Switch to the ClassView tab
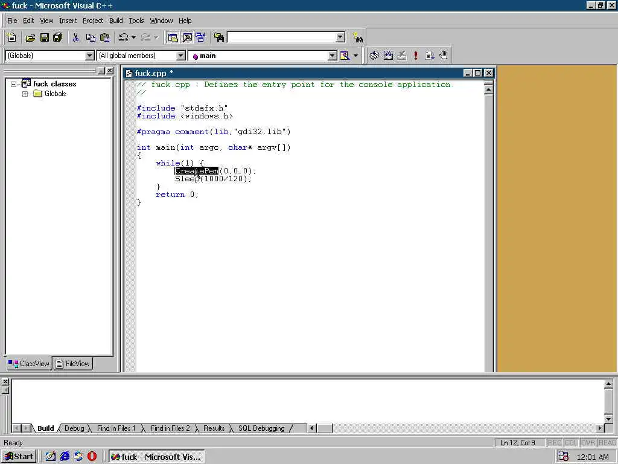The image size is (618, 464). (29, 363)
